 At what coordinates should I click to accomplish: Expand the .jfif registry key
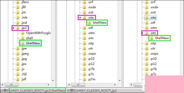click(13, 7)
